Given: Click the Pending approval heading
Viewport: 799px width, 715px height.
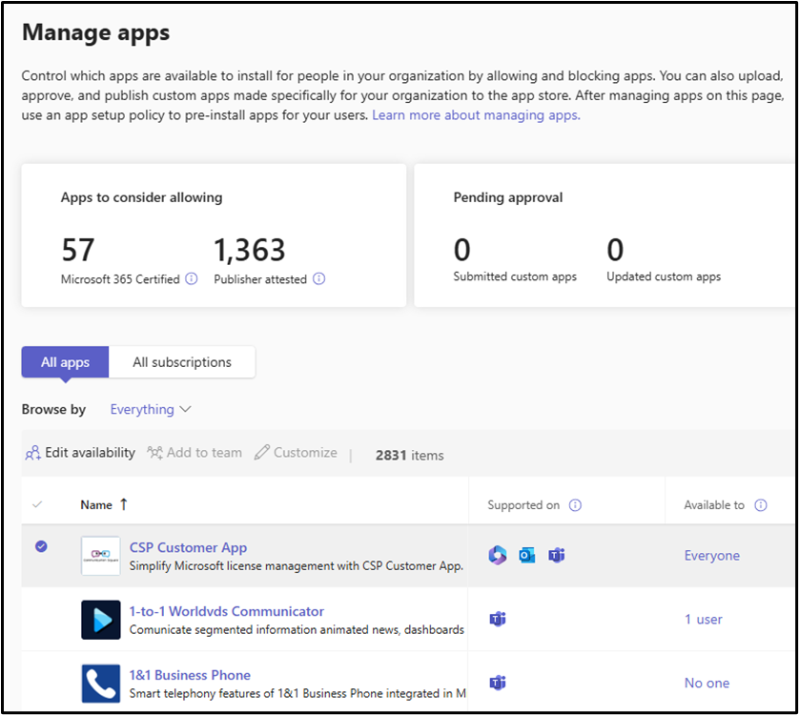Looking at the screenshot, I should (x=508, y=197).
